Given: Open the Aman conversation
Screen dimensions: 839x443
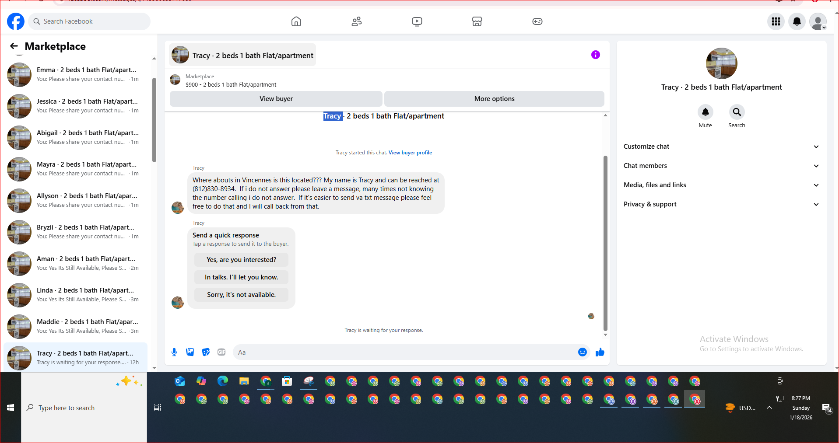Looking at the screenshot, I should pyautogui.click(x=76, y=264).
